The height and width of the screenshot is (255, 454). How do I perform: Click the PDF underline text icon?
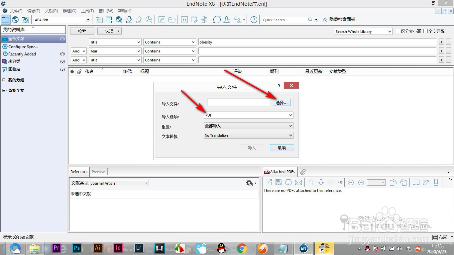coord(436,182)
